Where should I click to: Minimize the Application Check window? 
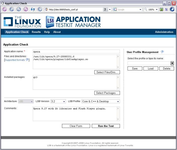tap(165, 3)
